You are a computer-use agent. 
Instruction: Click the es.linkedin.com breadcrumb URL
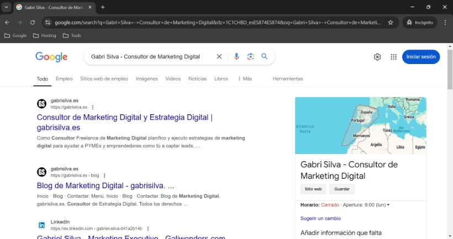pyautogui.click(x=96, y=229)
